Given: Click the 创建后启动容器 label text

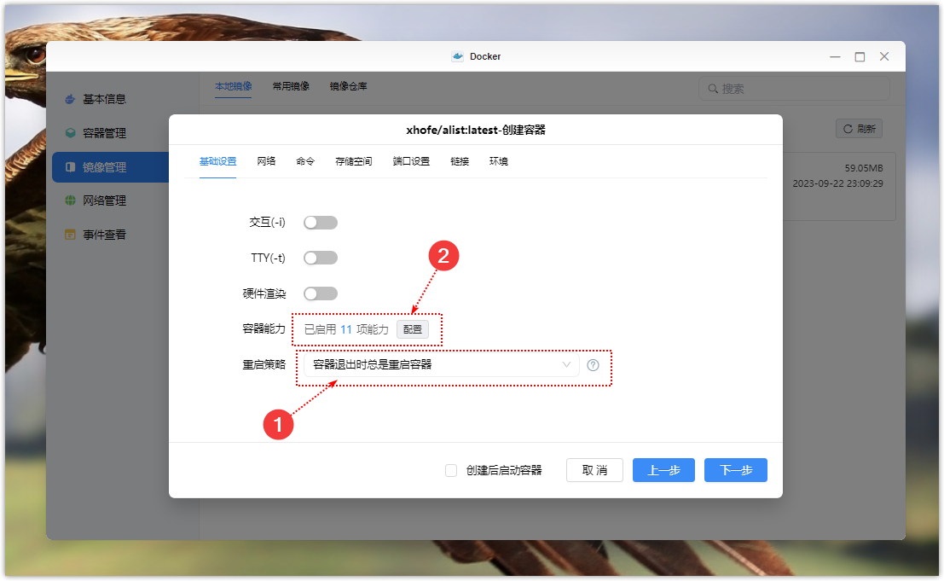Looking at the screenshot, I should click(504, 470).
